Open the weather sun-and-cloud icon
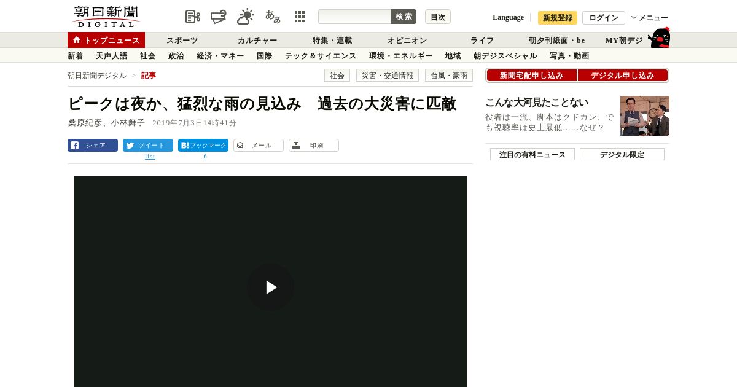 click(x=246, y=17)
